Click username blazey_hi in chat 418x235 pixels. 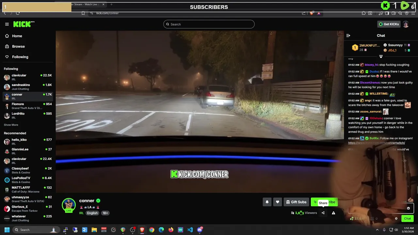point(371,65)
